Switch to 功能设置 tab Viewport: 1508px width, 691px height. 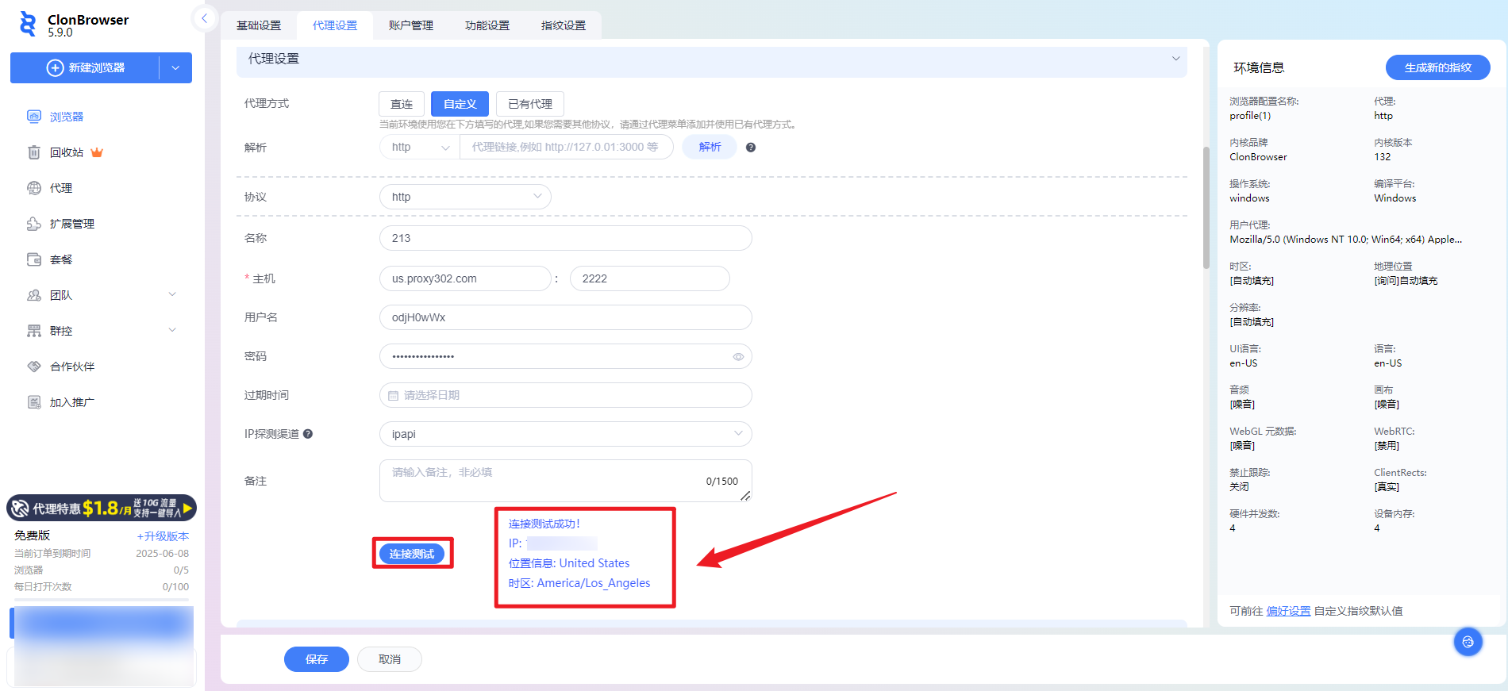pyautogui.click(x=487, y=25)
